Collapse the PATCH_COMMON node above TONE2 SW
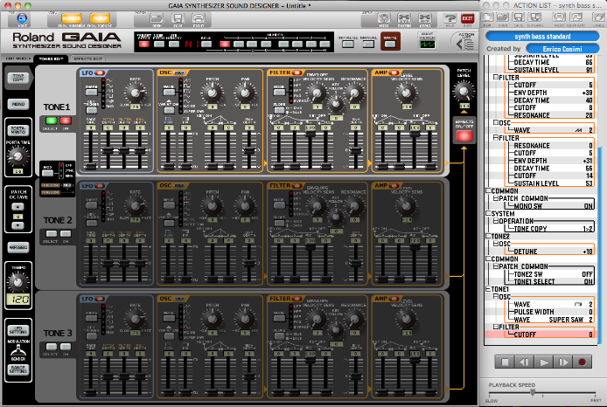This screenshot has width=607, height=407. (x=496, y=266)
